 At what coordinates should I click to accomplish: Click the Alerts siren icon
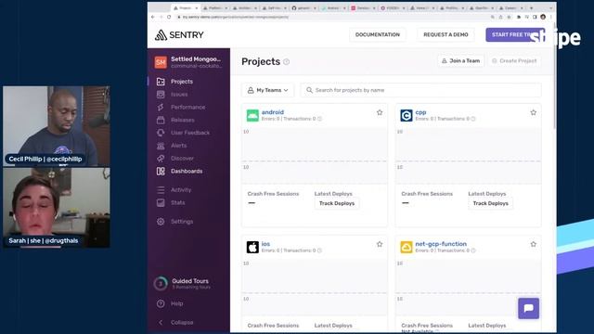[161, 146]
